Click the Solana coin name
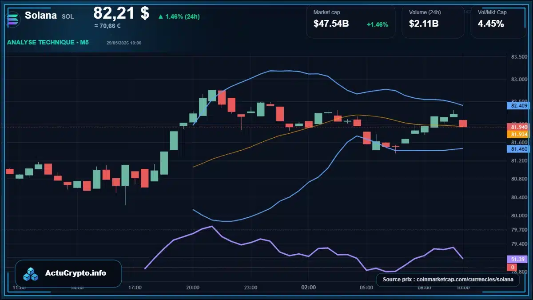This screenshot has height=300, width=533. tap(41, 16)
